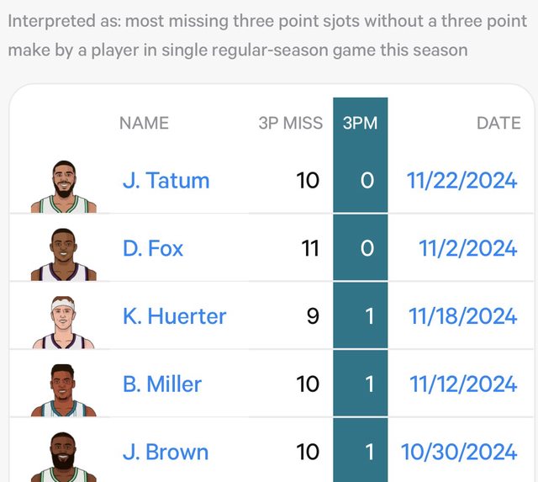The width and height of the screenshot is (538, 482).
Task: Open the J. Brown player link
Action: (165, 452)
